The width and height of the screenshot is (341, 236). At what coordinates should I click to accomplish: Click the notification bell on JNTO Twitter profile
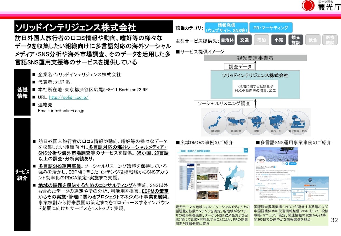[x=287, y=164]
